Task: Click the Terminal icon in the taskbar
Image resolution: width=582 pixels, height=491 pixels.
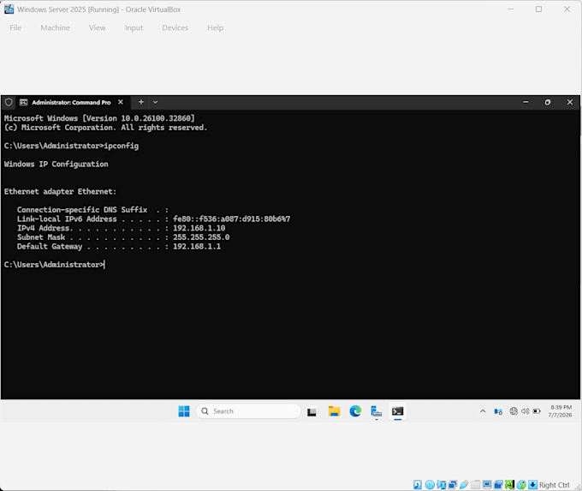Action: click(397, 411)
